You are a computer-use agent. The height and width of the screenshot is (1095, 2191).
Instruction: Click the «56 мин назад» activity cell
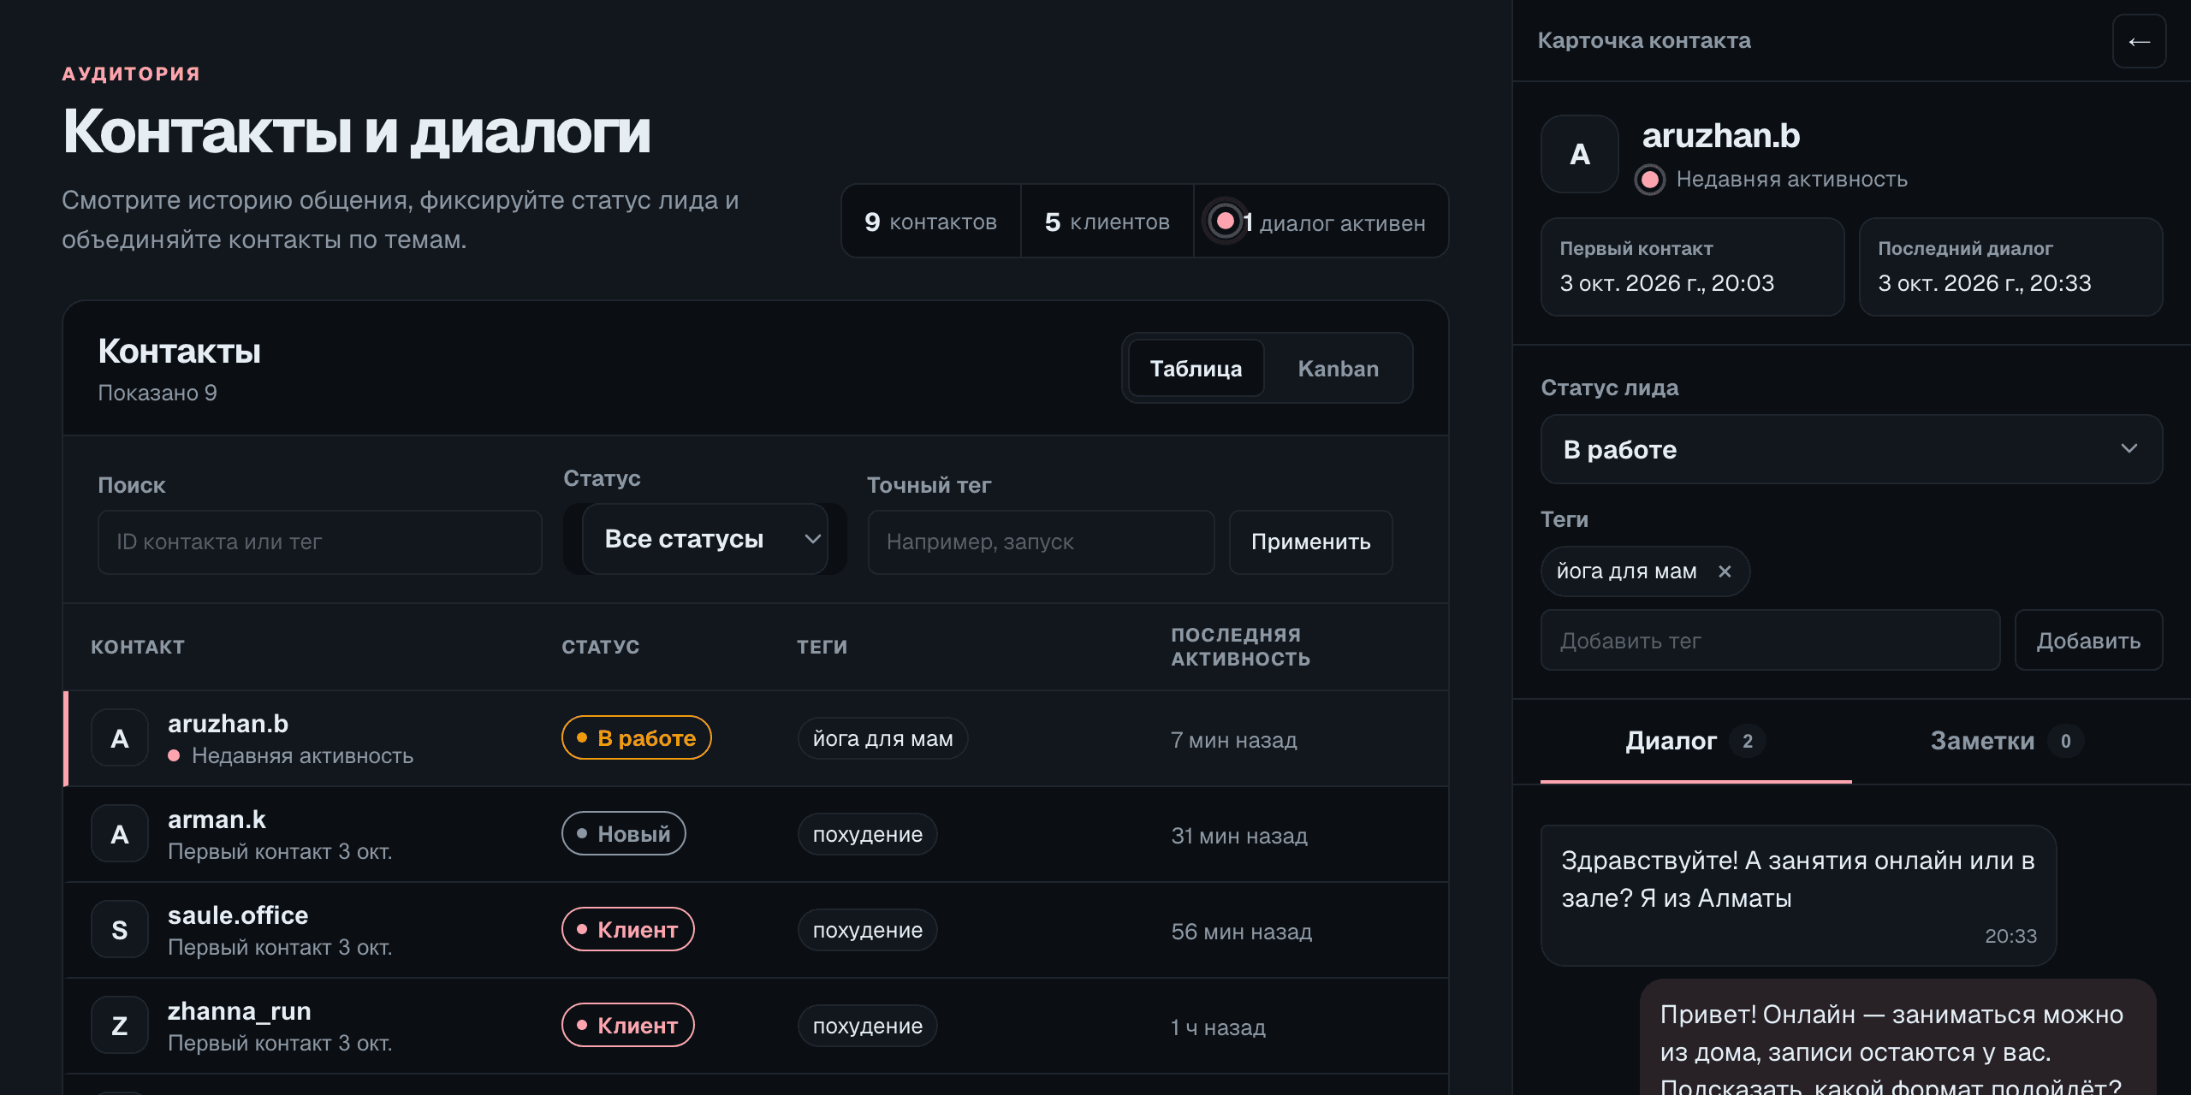tap(1241, 932)
